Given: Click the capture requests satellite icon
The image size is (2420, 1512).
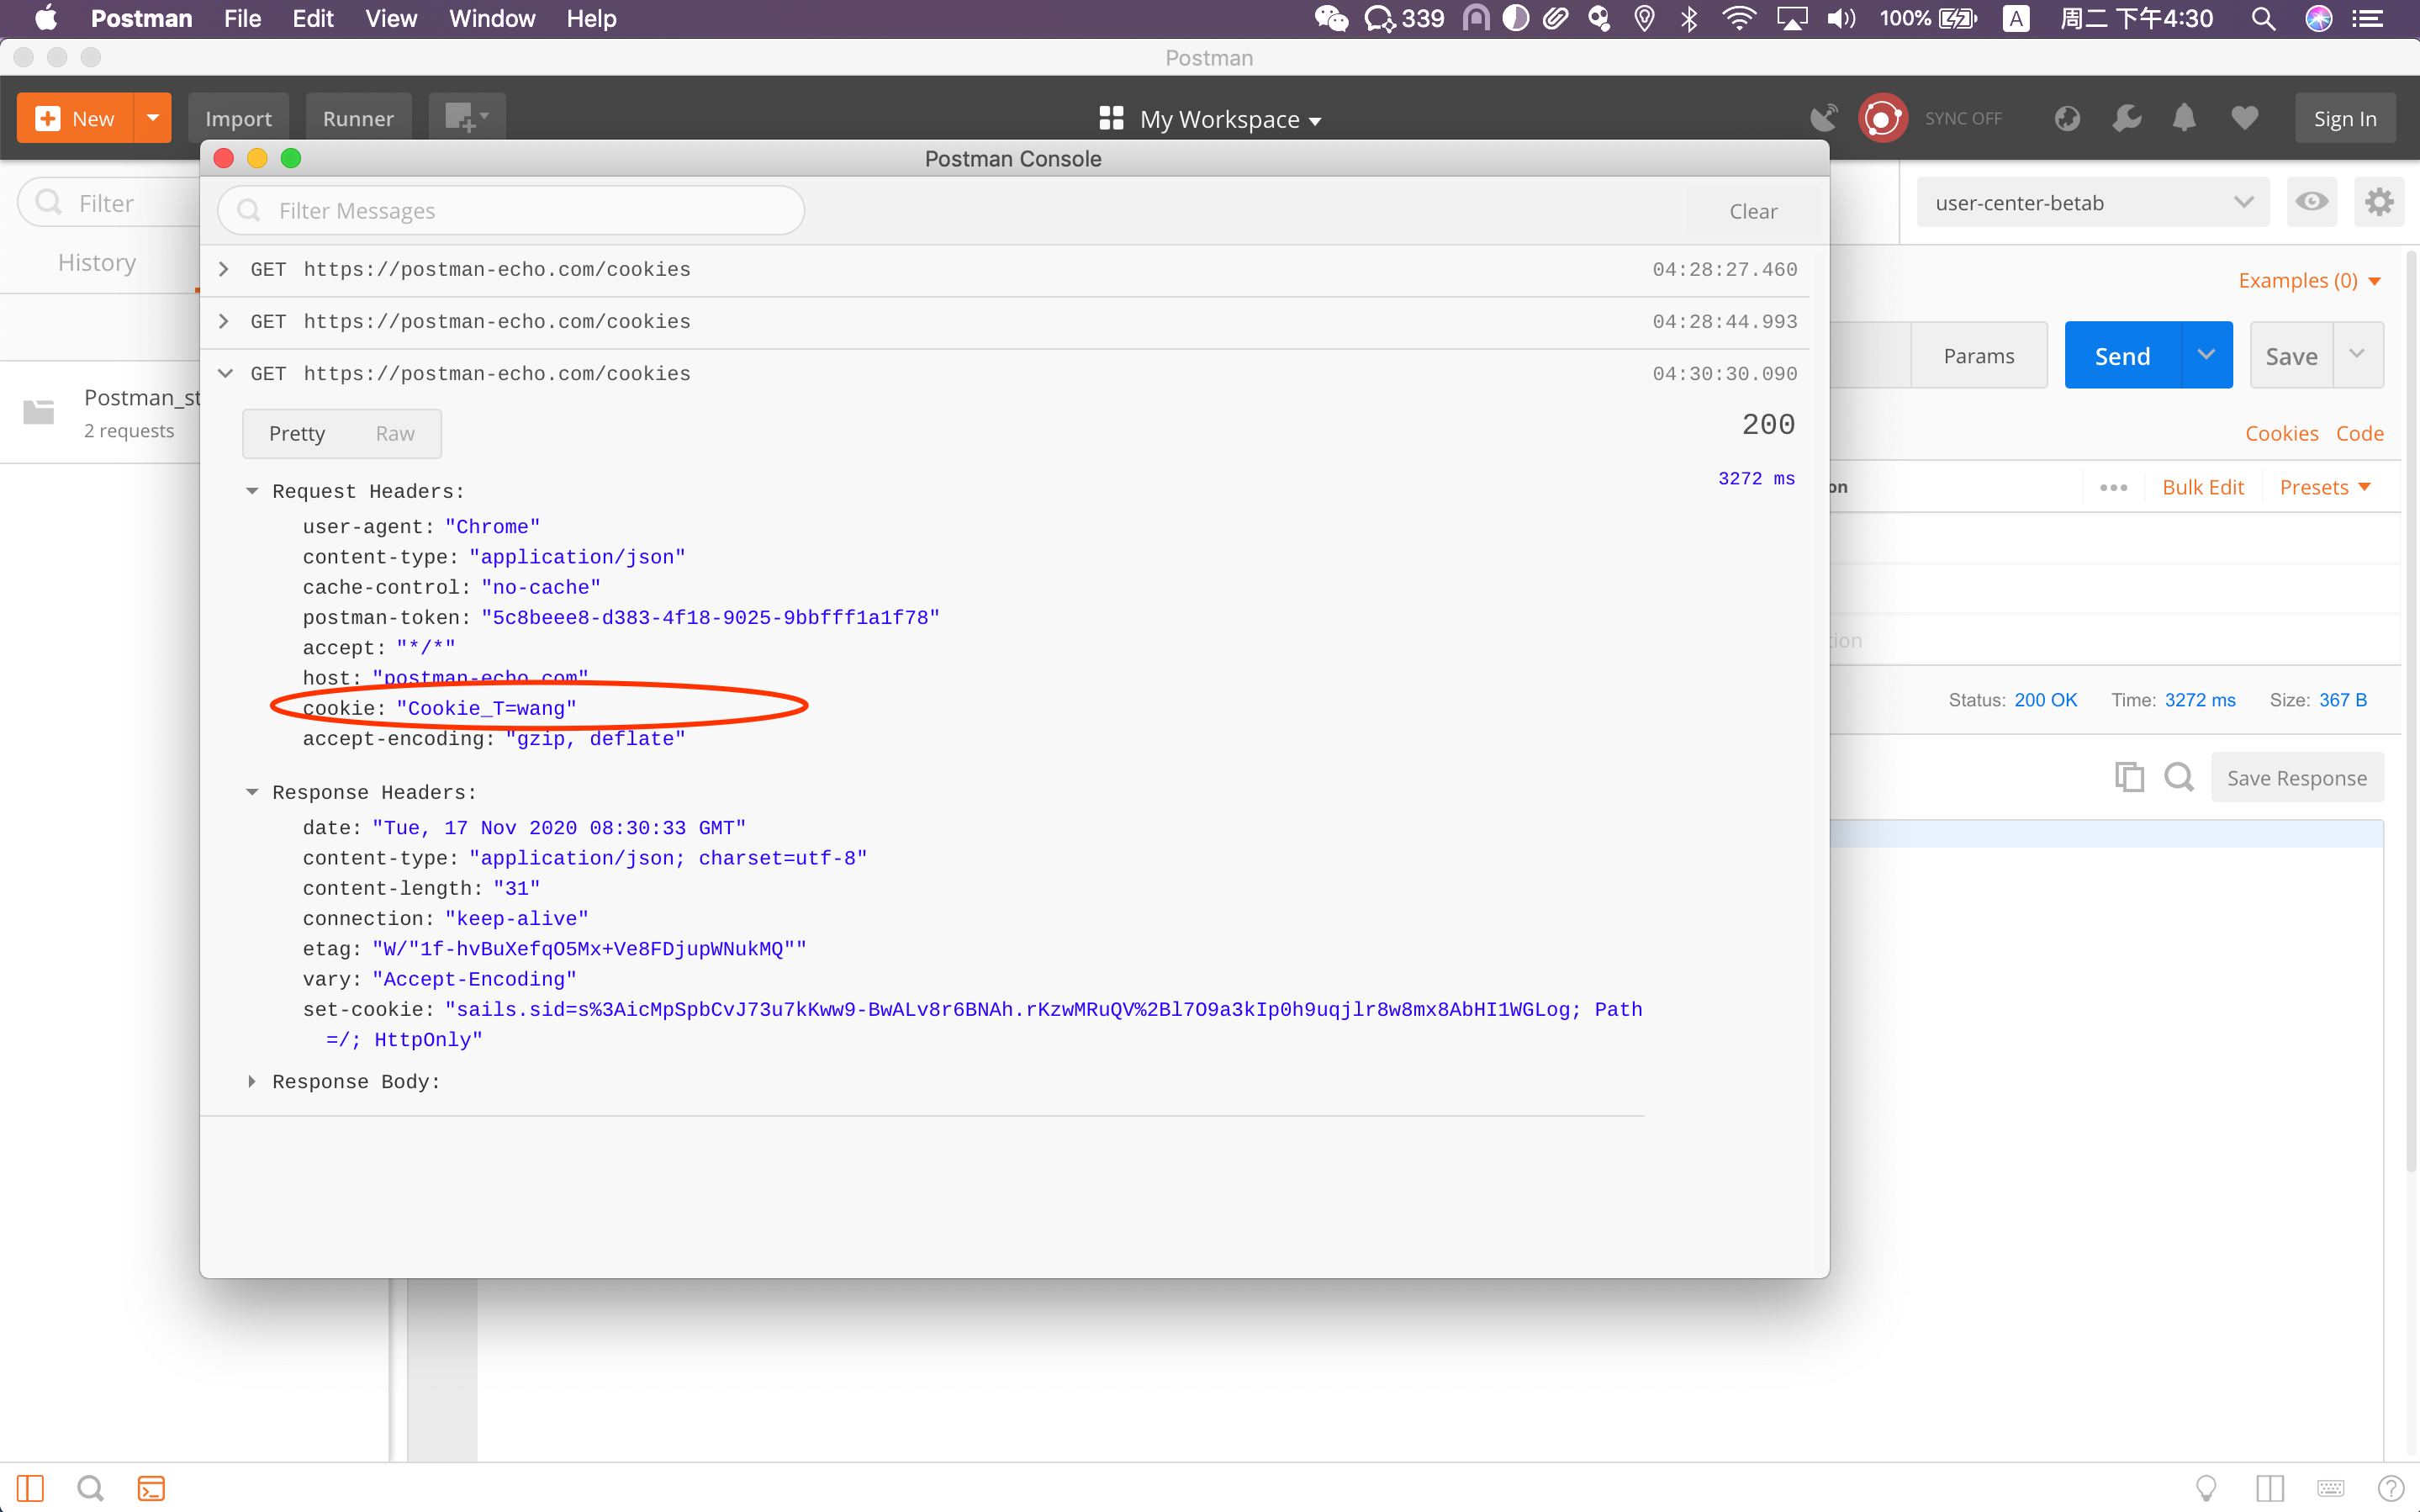Looking at the screenshot, I should point(1823,118).
